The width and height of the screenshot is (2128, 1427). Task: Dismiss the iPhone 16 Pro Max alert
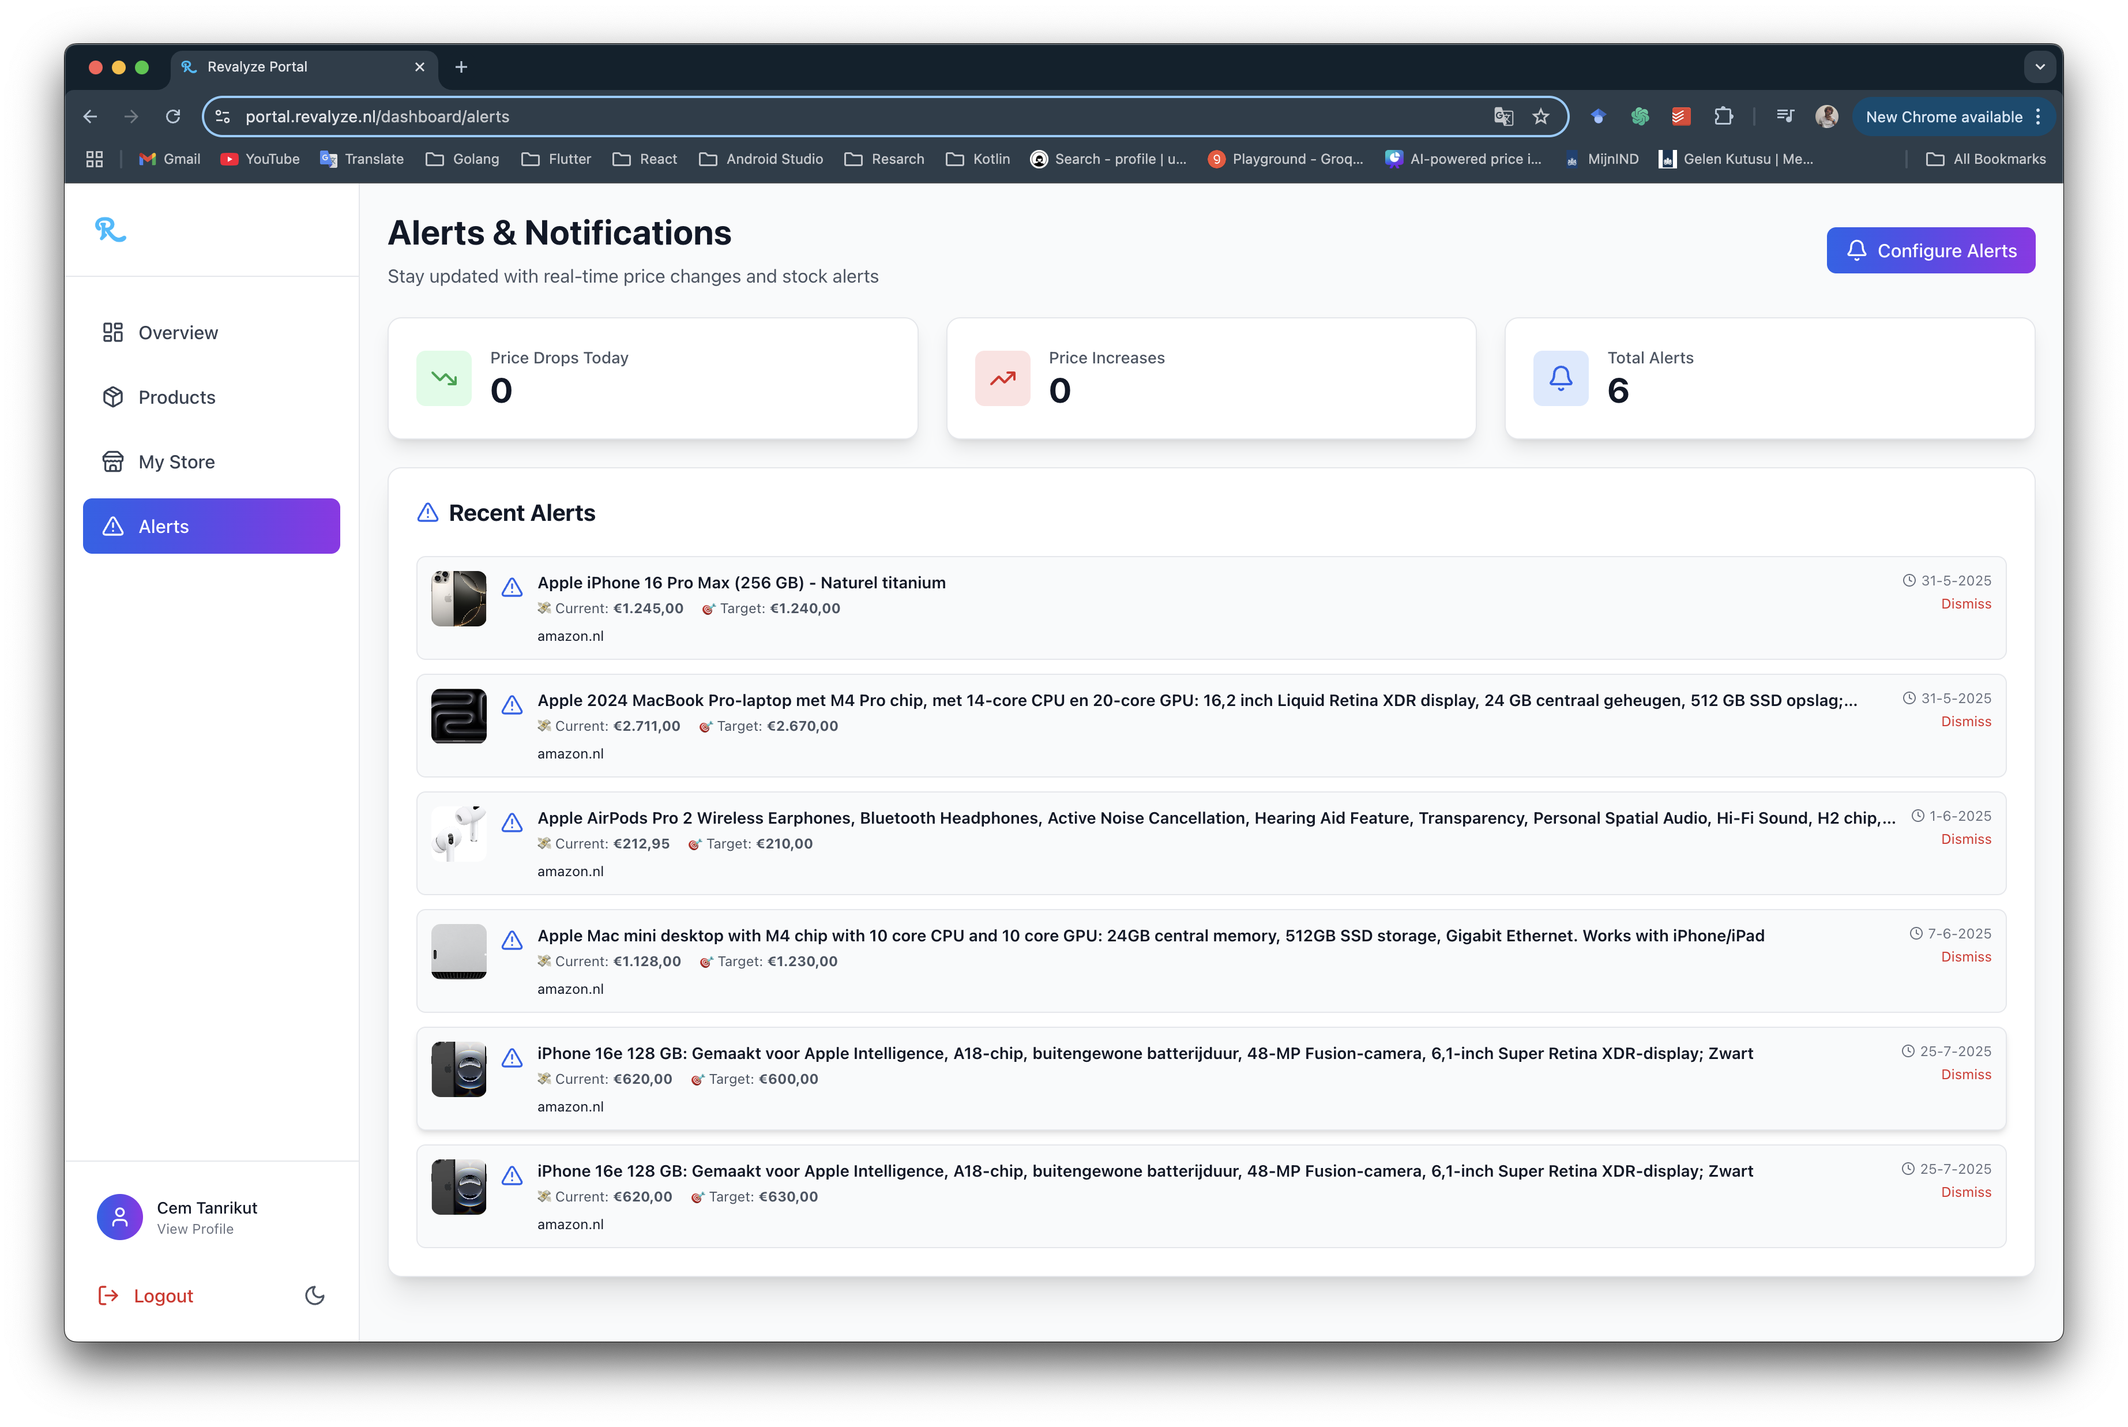click(x=1965, y=604)
